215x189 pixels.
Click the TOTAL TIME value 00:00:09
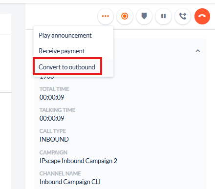coord(52,97)
